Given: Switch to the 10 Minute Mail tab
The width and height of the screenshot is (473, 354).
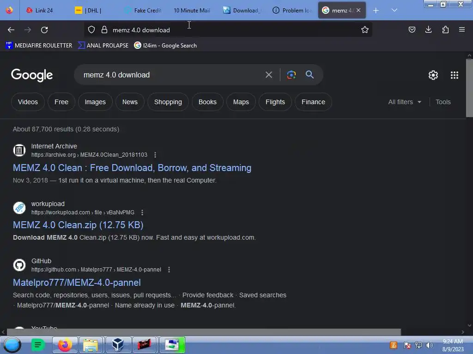Looking at the screenshot, I should pos(192,11).
